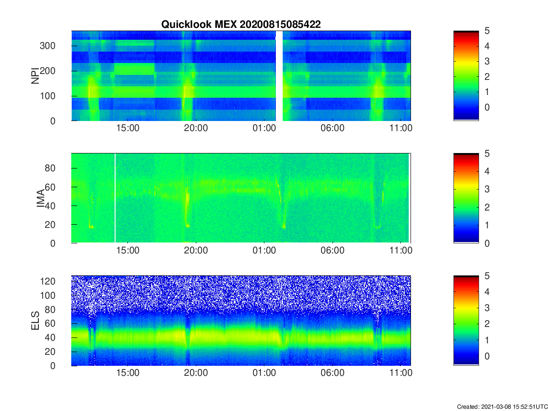Image resolution: width=548 pixels, height=411 pixels.
Task: Click the "11:00" tick under the NPI panel
Action: pos(400,129)
